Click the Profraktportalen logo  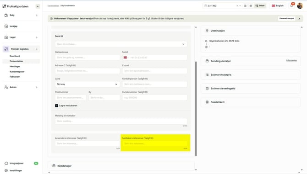(x=16, y=6)
